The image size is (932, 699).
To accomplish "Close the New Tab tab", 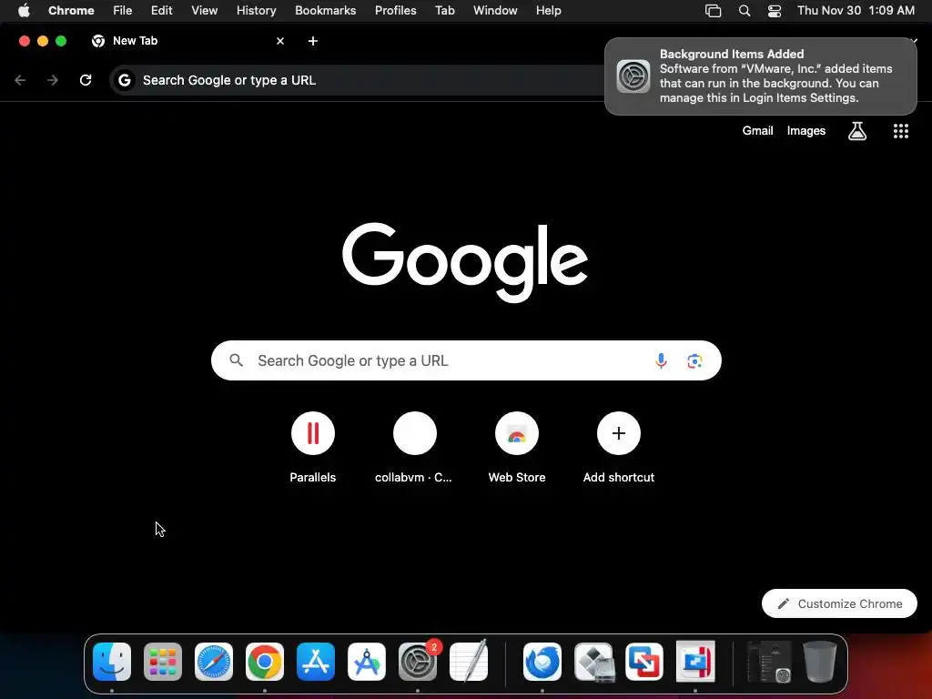I will click(280, 41).
